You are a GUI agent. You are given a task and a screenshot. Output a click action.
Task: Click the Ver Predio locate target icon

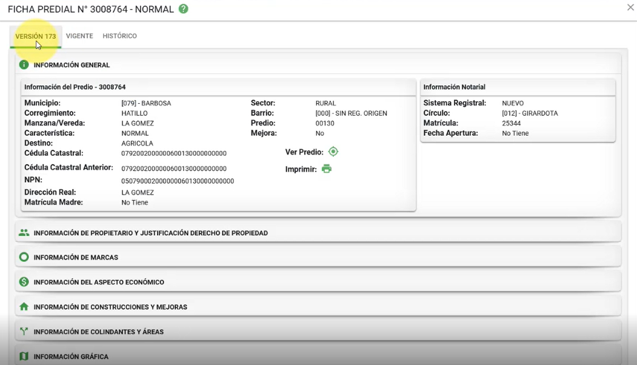[333, 152]
